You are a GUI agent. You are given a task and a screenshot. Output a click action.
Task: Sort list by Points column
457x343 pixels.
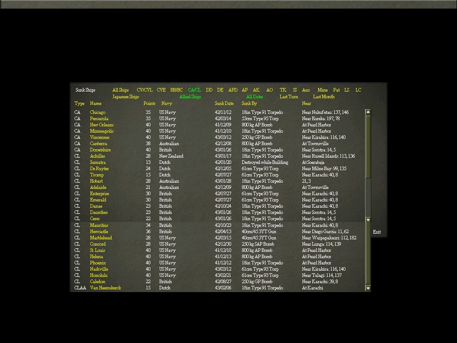pyautogui.click(x=149, y=103)
